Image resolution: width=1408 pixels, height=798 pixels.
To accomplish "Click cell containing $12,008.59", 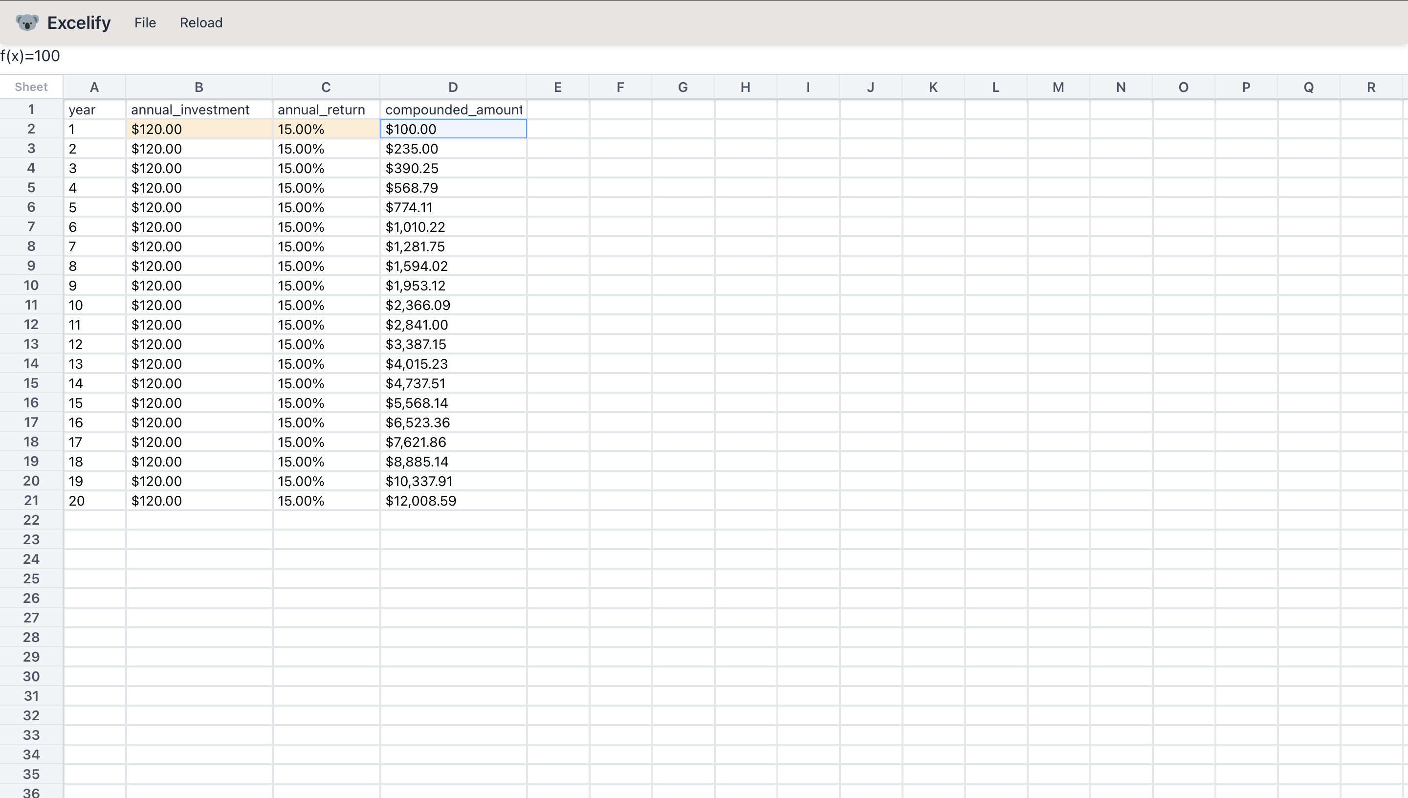I will 453,500.
